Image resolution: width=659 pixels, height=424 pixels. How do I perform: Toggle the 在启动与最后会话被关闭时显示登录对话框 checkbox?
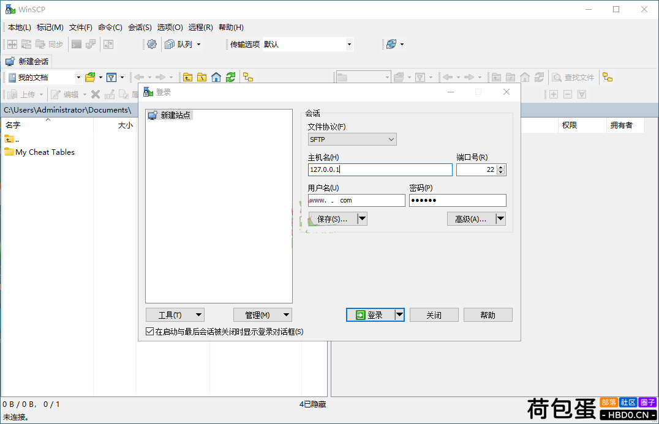tap(149, 331)
